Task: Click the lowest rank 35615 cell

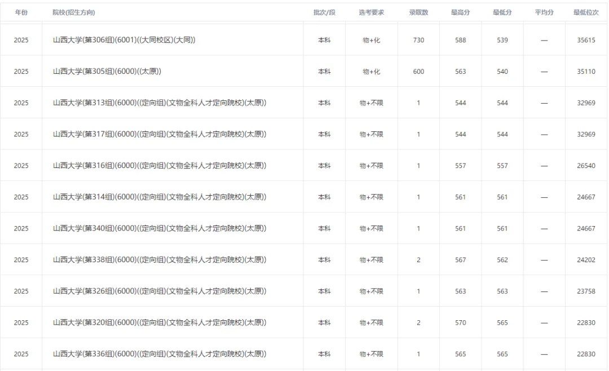Action: tap(586, 40)
